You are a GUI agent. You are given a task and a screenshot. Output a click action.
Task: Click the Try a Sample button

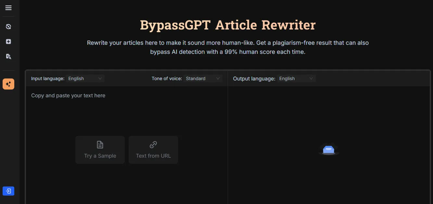(x=100, y=150)
